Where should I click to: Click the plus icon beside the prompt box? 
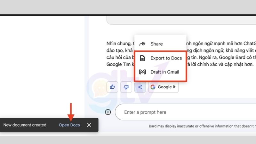click(108, 112)
